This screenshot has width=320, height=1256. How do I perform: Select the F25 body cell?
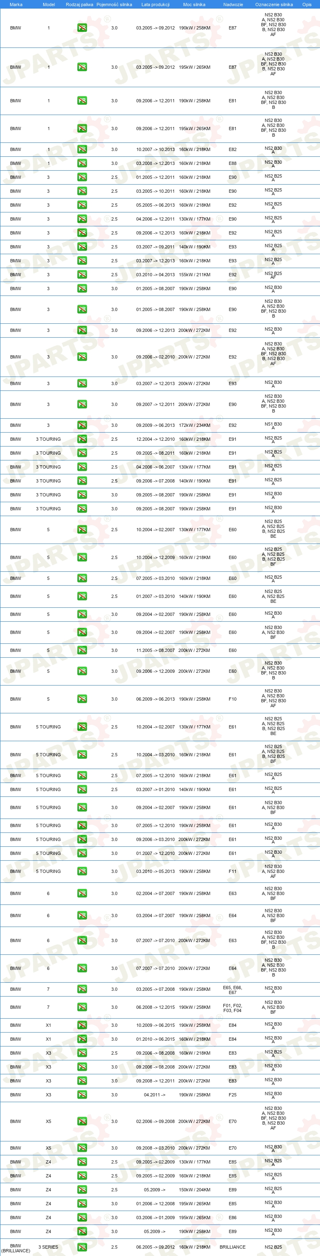tap(233, 1095)
